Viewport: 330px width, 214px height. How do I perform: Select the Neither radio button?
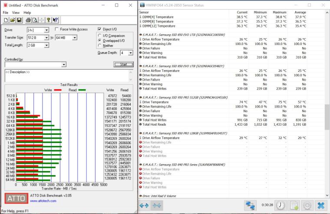[x=100, y=45]
